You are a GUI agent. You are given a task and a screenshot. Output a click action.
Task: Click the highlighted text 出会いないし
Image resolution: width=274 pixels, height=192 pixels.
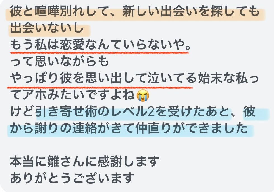tap(47, 28)
